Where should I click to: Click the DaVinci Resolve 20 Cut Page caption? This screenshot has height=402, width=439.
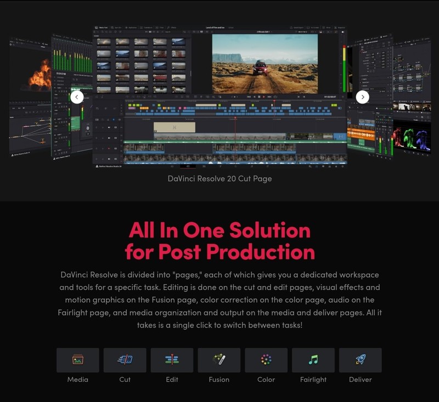tap(220, 178)
